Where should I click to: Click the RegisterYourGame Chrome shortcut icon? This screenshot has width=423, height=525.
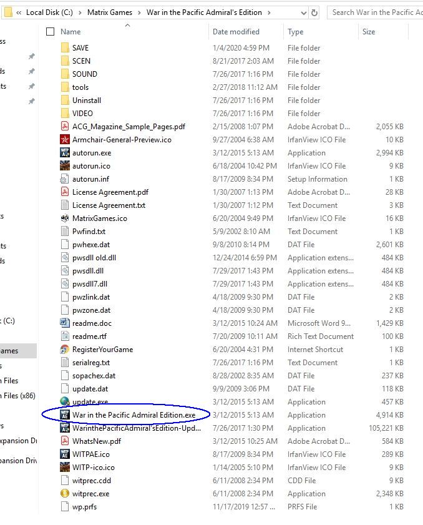coord(65,349)
